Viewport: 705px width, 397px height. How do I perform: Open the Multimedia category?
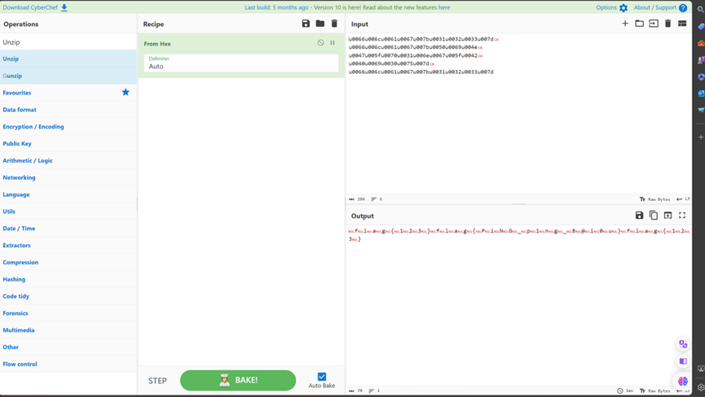(x=68, y=330)
